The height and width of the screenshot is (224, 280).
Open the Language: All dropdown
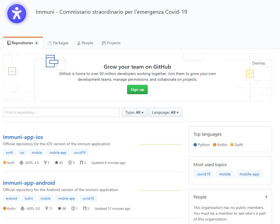[x=165, y=112]
